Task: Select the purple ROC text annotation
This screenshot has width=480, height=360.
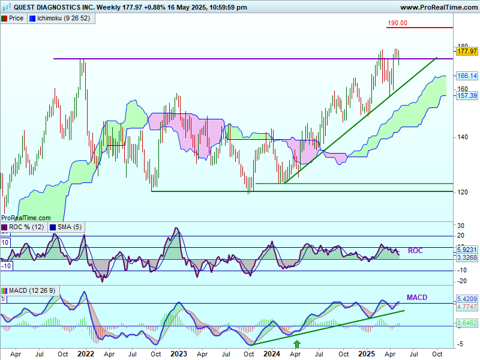Action: click(x=415, y=251)
